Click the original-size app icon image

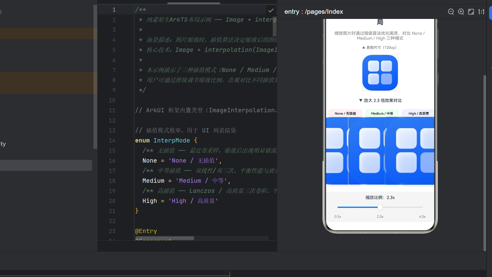380,73
